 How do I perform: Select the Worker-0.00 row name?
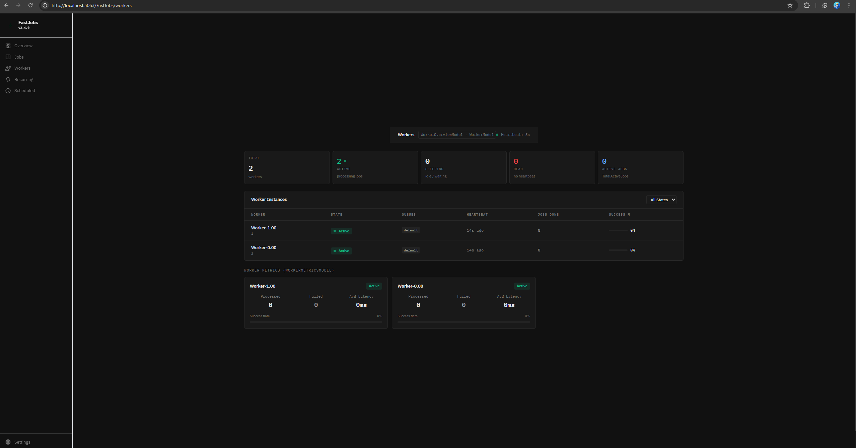[x=264, y=248]
